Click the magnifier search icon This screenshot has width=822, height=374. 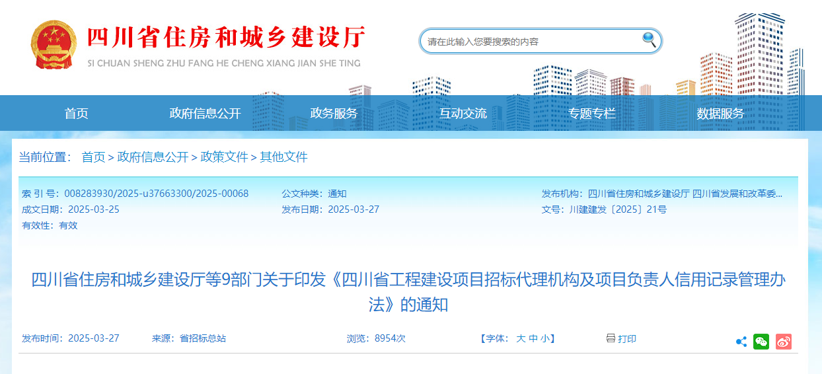(x=649, y=40)
